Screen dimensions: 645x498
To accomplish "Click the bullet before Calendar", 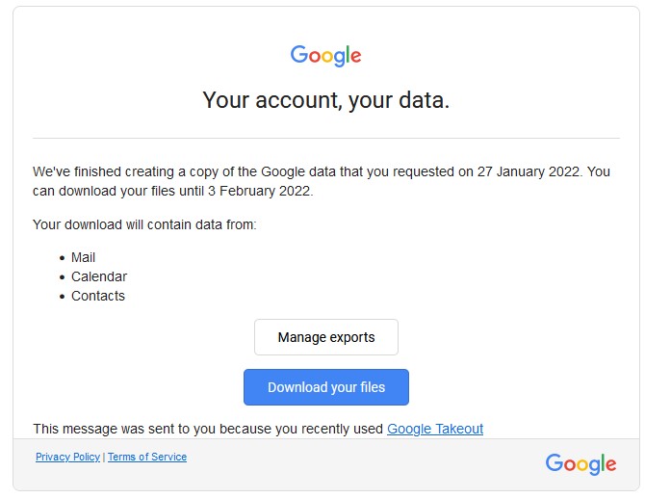I will pyautogui.click(x=63, y=277).
